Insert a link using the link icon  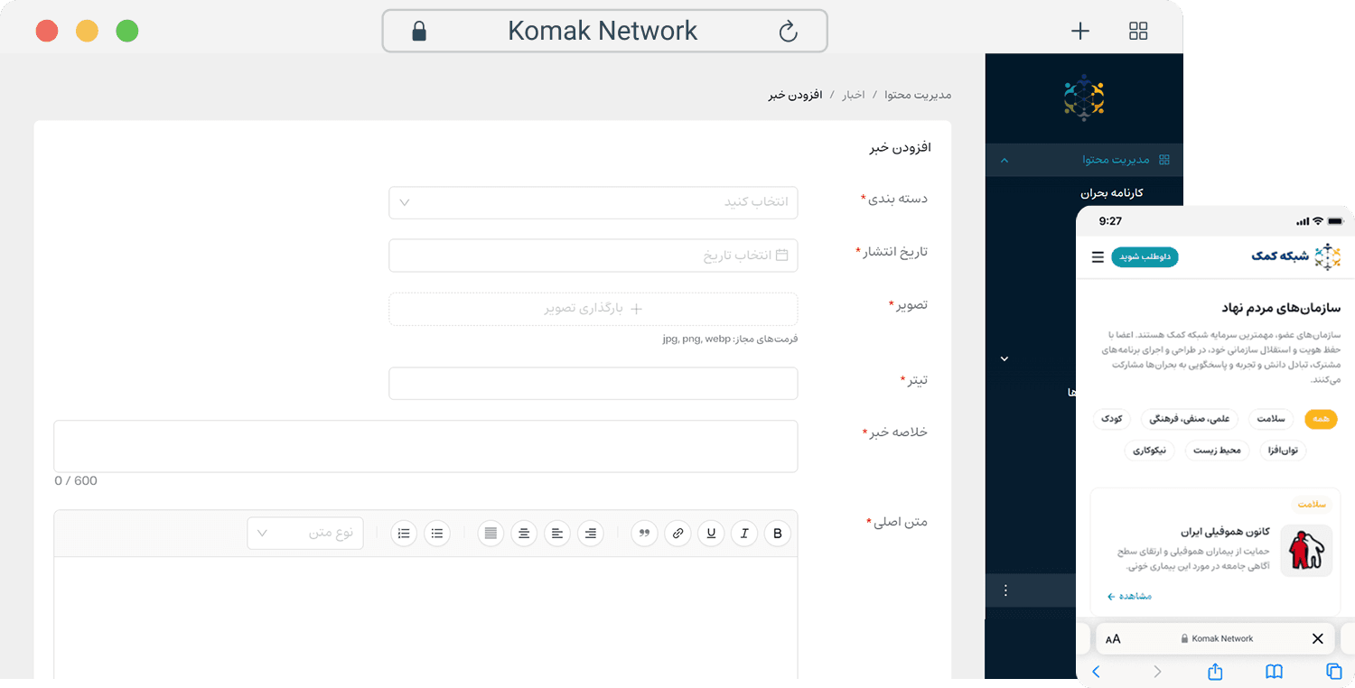click(x=677, y=534)
